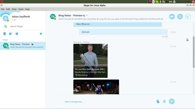195x109 pixels.
Task: Click the red round tray icon
Action: pos(150,2)
